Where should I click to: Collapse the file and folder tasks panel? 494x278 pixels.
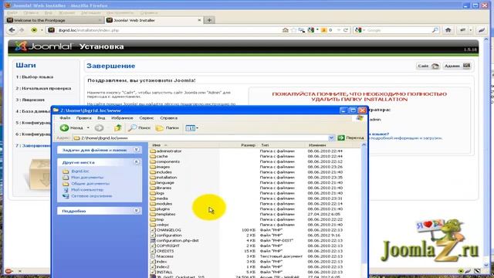click(x=137, y=150)
